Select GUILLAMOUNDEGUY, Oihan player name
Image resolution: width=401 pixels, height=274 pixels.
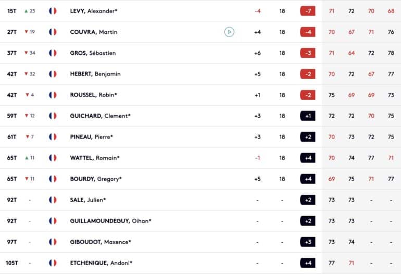point(110,221)
